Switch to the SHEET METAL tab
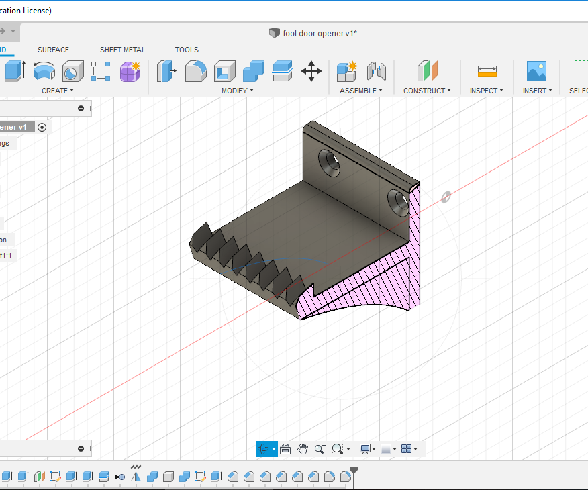Viewport: 588px width, 490px height. pyautogui.click(x=123, y=50)
